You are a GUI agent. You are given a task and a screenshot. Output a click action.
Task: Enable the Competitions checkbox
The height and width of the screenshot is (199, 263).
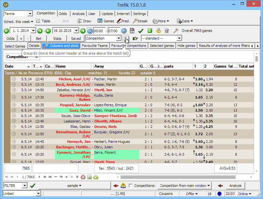(x=131, y=186)
